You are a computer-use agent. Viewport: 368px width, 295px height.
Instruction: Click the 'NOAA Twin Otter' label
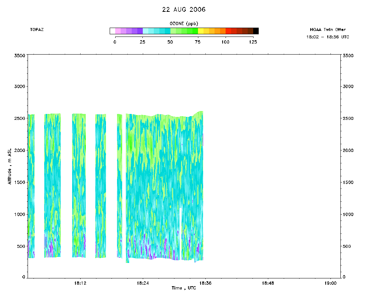pyautogui.click(x=328, y=29)
